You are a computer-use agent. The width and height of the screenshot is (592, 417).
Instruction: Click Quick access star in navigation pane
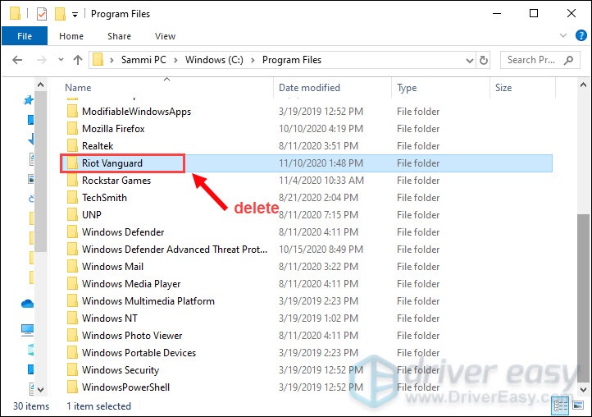(29, 100)
